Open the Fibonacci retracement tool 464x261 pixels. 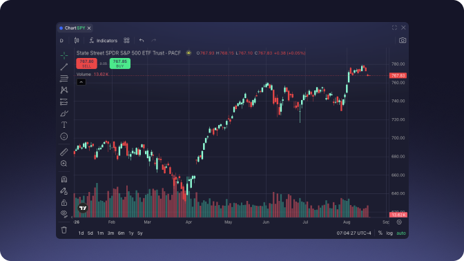64,79
